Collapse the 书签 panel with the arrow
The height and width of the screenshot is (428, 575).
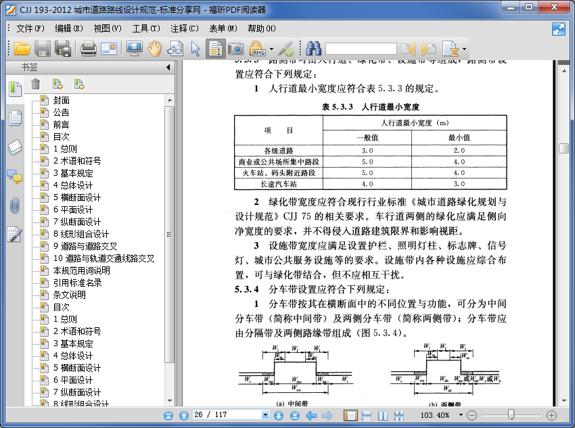168,67
